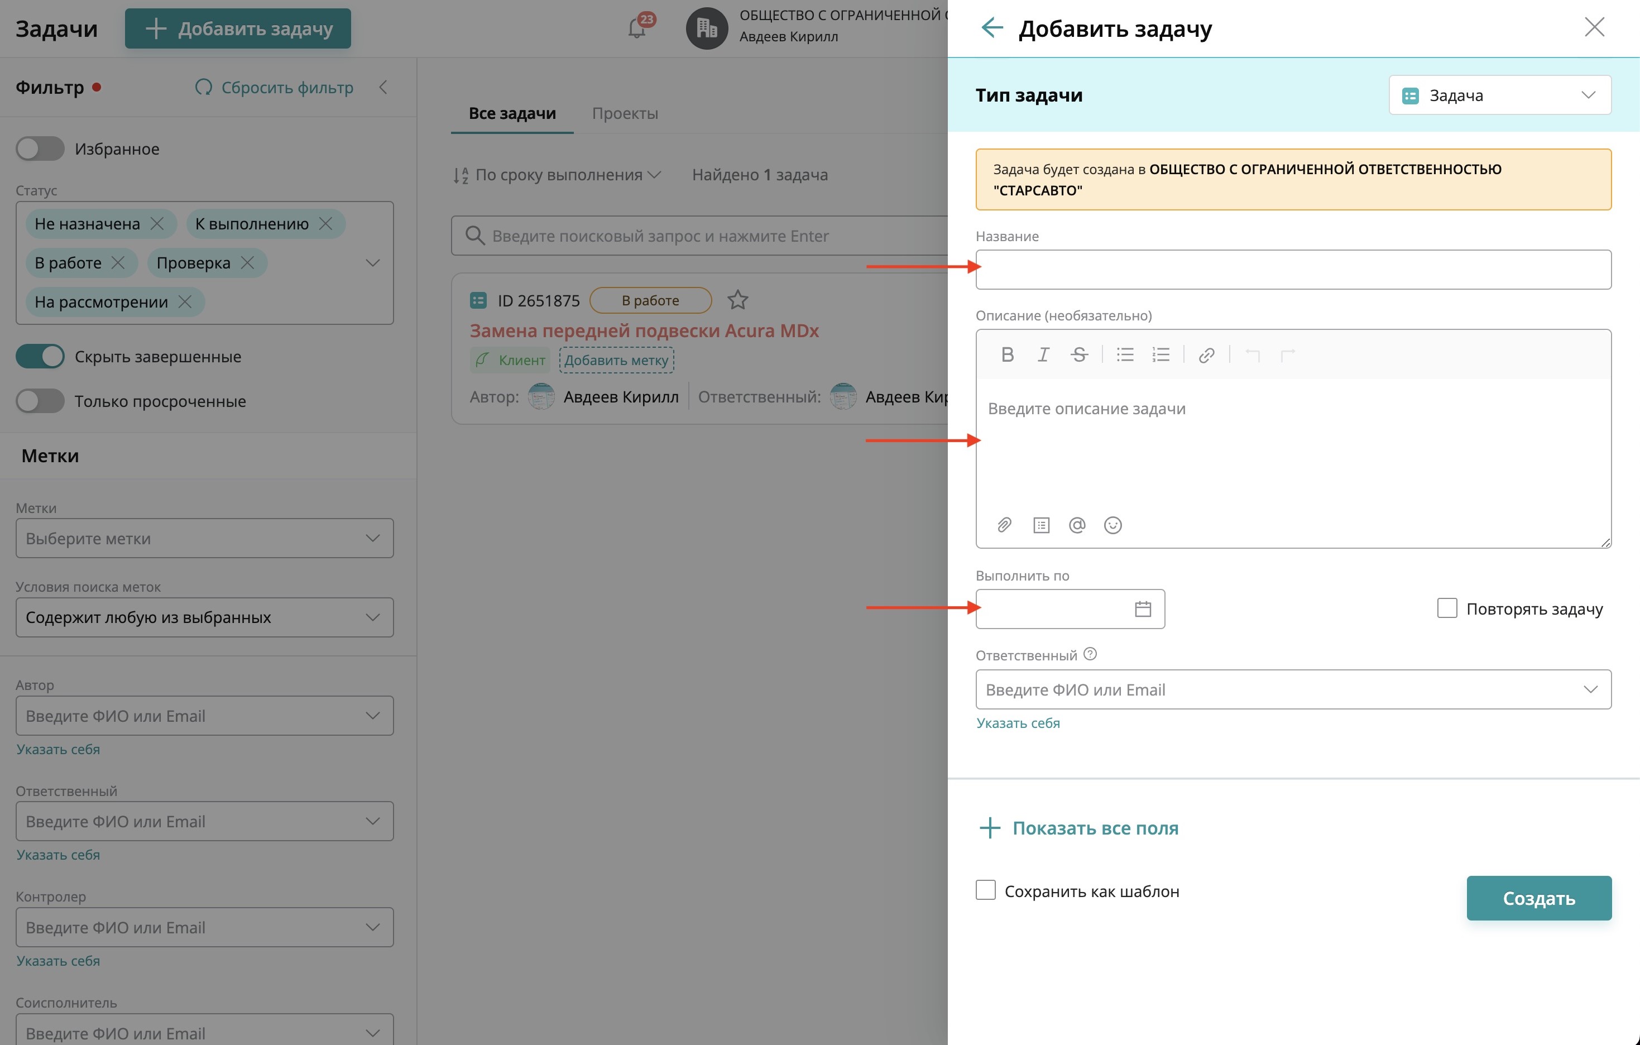Enable the Повторять задачу checkbox
This screenshot has width=1640, height=1045.
coord(1446,608)
